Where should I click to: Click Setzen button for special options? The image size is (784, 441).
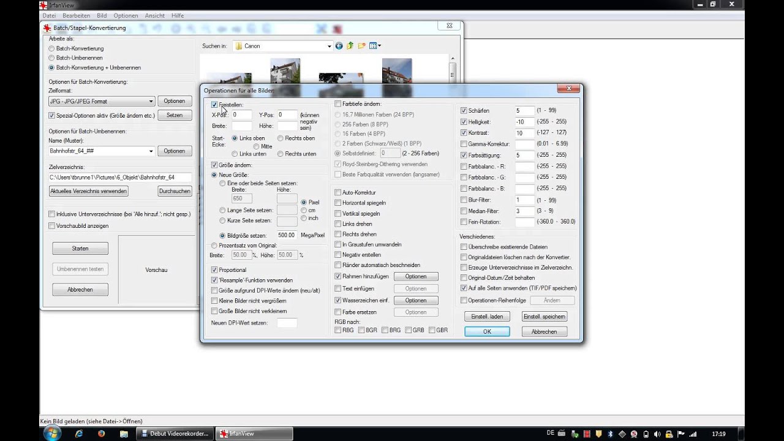pyautogui.click(x=175, y=115)
